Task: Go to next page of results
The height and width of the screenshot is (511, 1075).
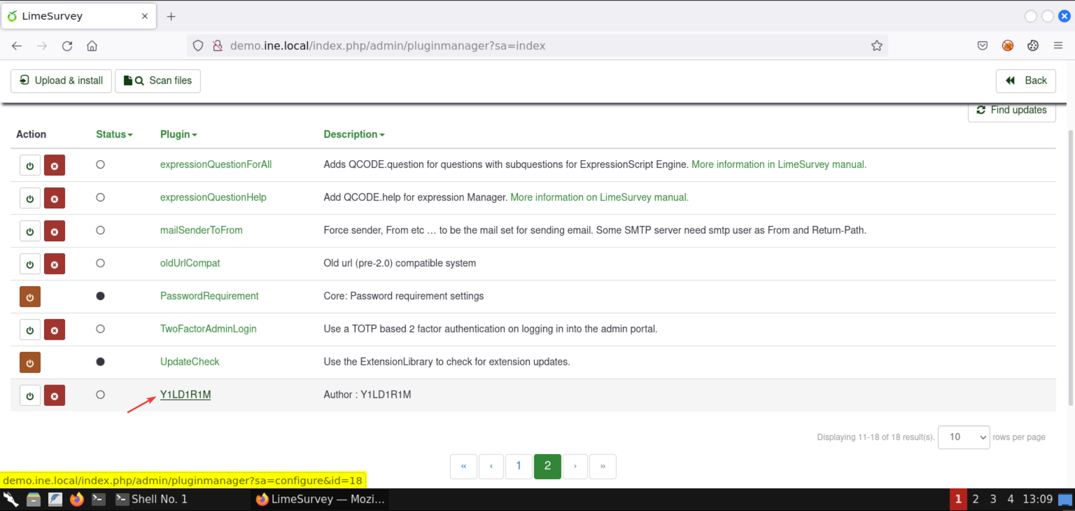Action: 575,466
